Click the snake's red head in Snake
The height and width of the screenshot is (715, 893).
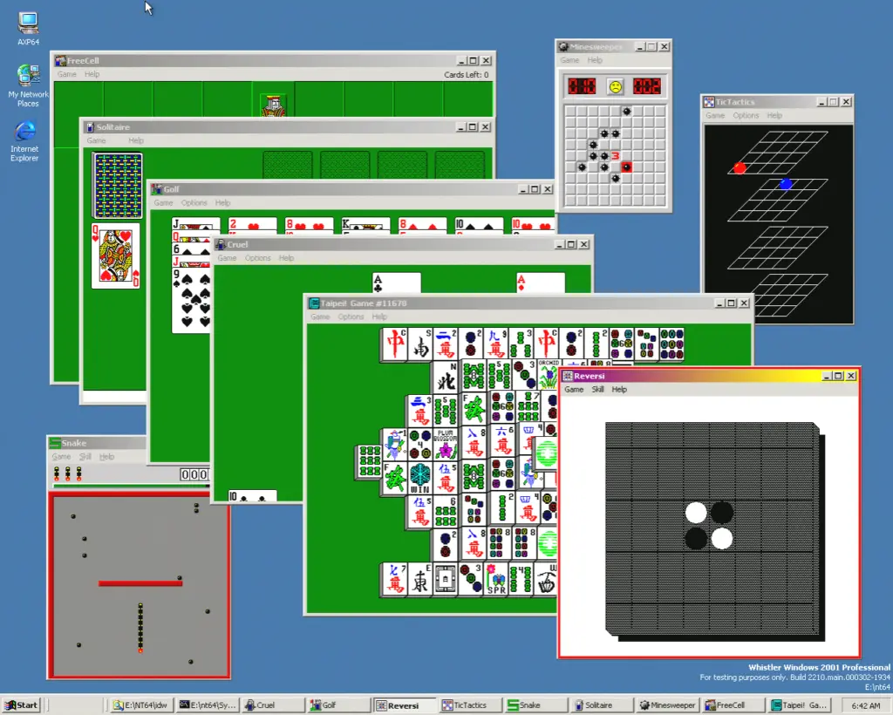(x=140, y=650)
